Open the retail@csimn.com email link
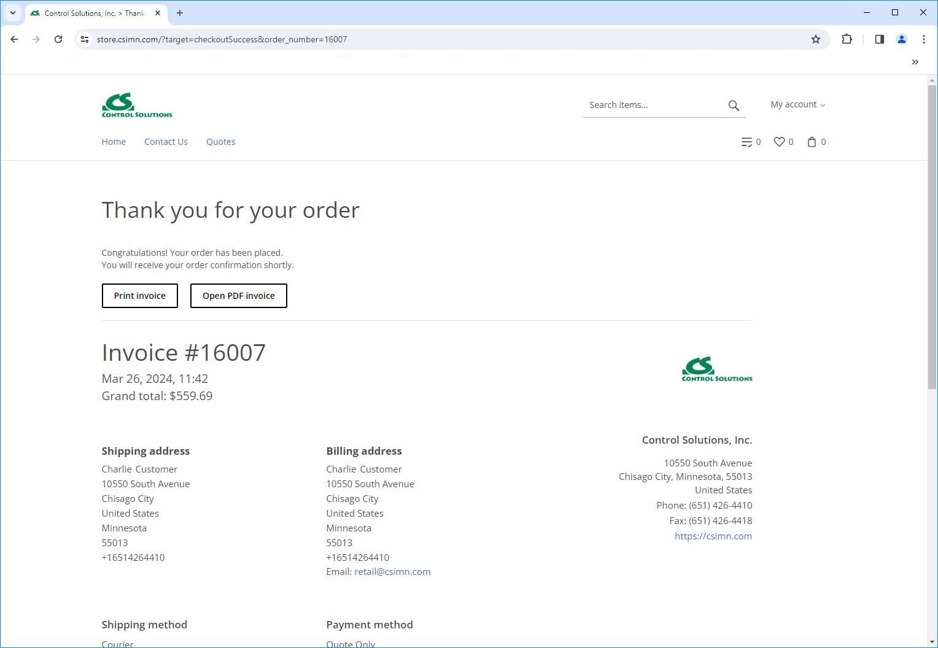 tap(392, 571)
